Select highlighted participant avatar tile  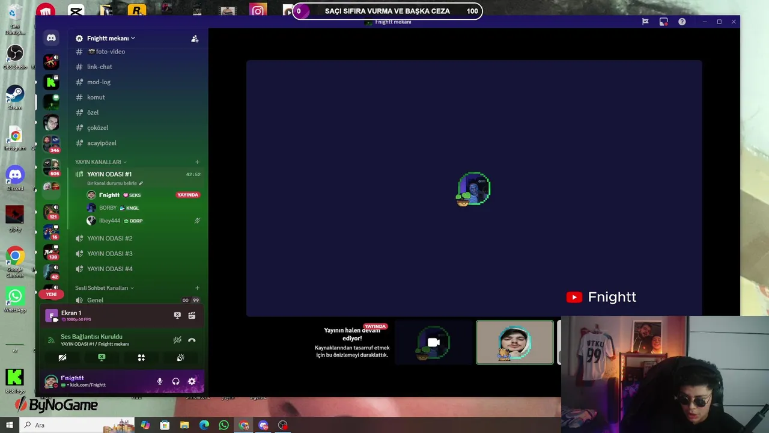click(x=515, y=342)
